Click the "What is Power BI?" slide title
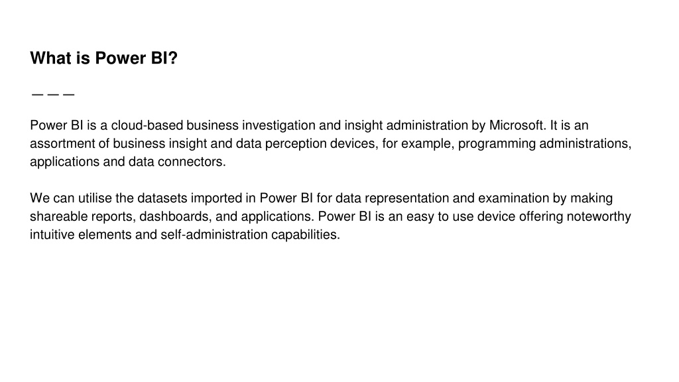This screenshot has width=679, height=382. coord(104,58)
